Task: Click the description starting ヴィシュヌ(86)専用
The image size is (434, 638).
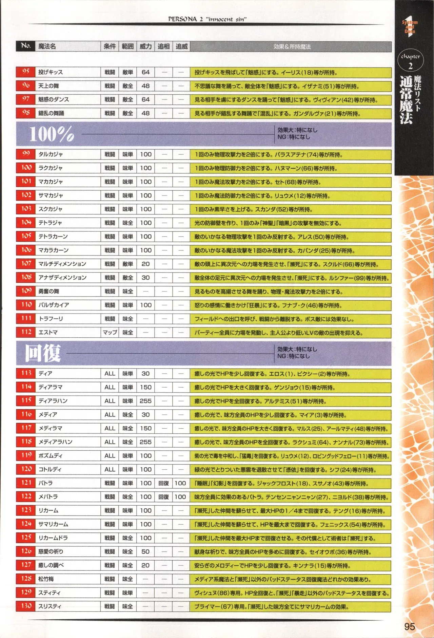Action: pos(292,594)
